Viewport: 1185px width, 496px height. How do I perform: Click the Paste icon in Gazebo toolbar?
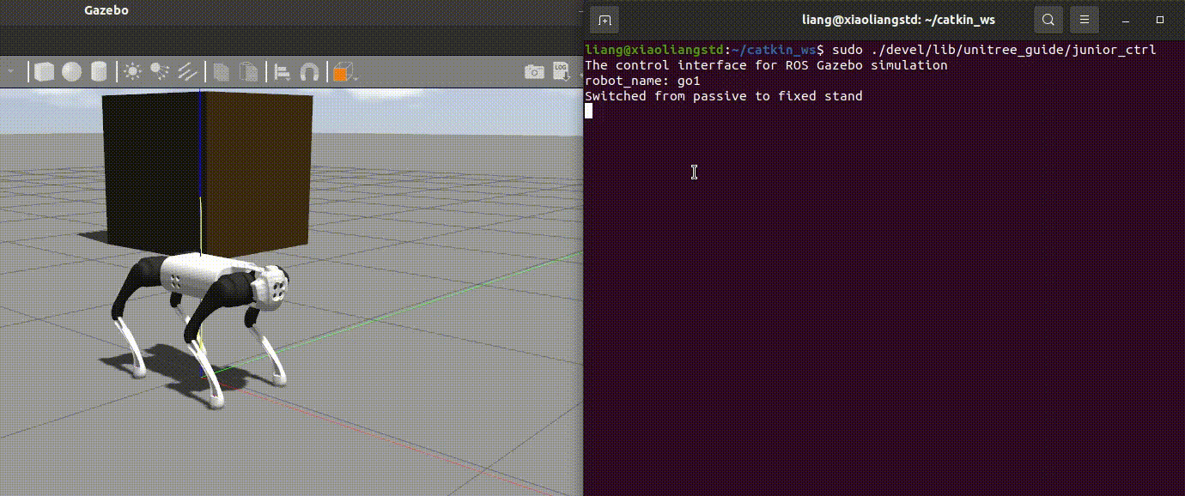248,71
